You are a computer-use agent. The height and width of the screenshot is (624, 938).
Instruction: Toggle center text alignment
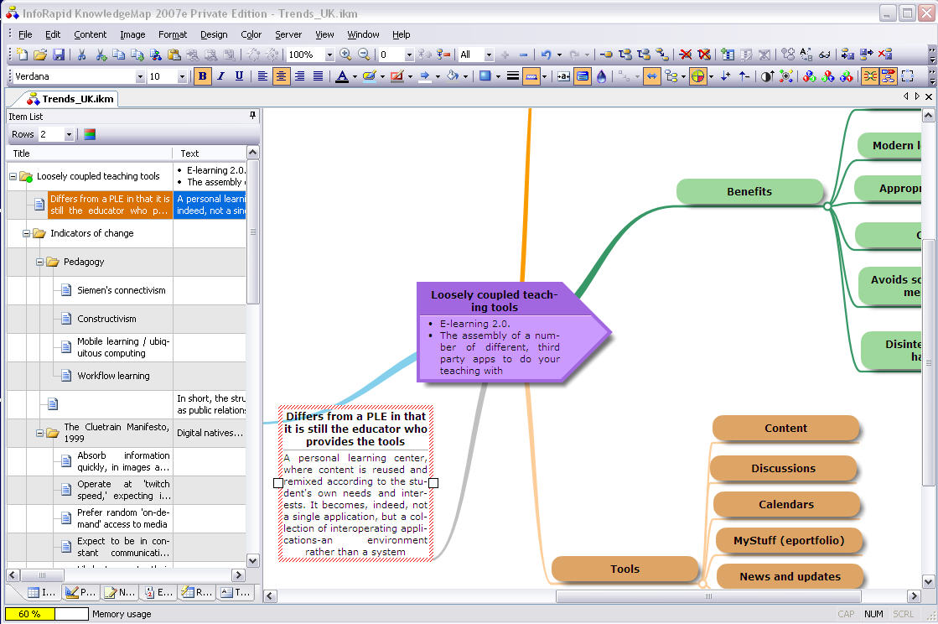281,76
